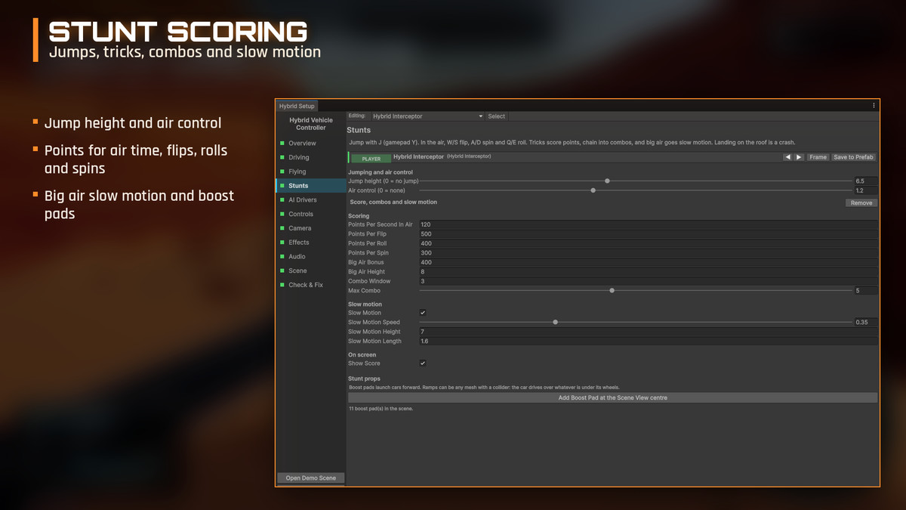
Task: Click the 'Scoring' section label
Action: pyautogui.click(x=359, y=216)
